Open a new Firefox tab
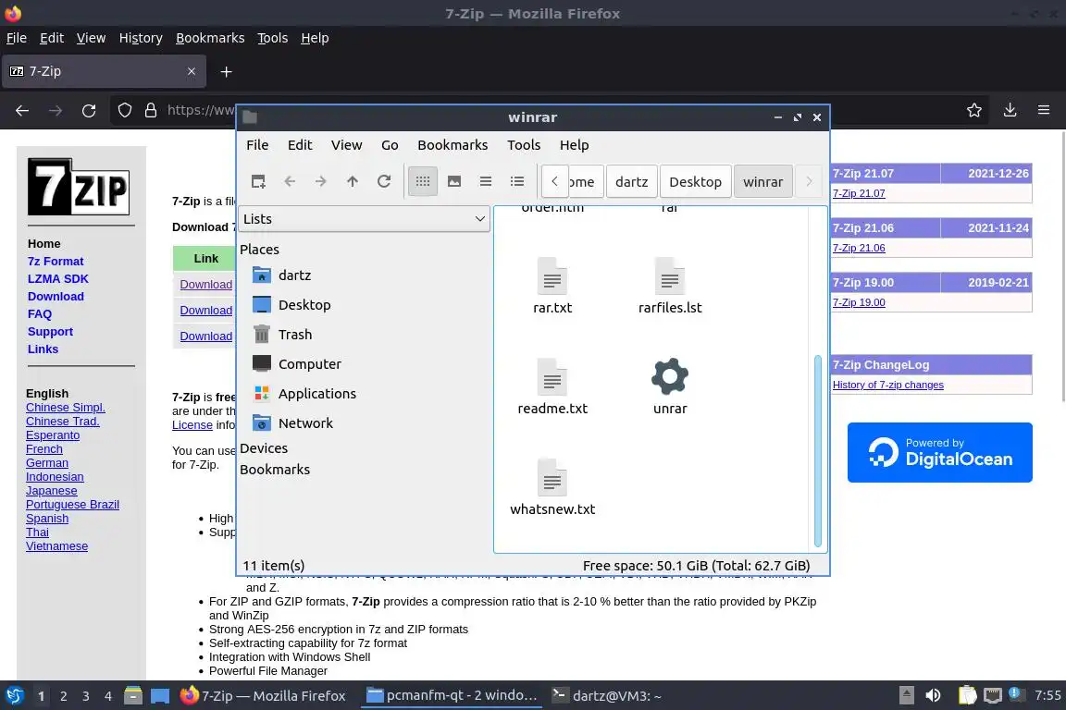 pos(227,71)
